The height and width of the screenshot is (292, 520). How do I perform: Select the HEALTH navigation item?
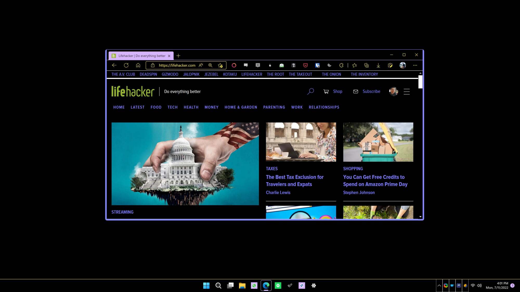click(x=191, y=107)
